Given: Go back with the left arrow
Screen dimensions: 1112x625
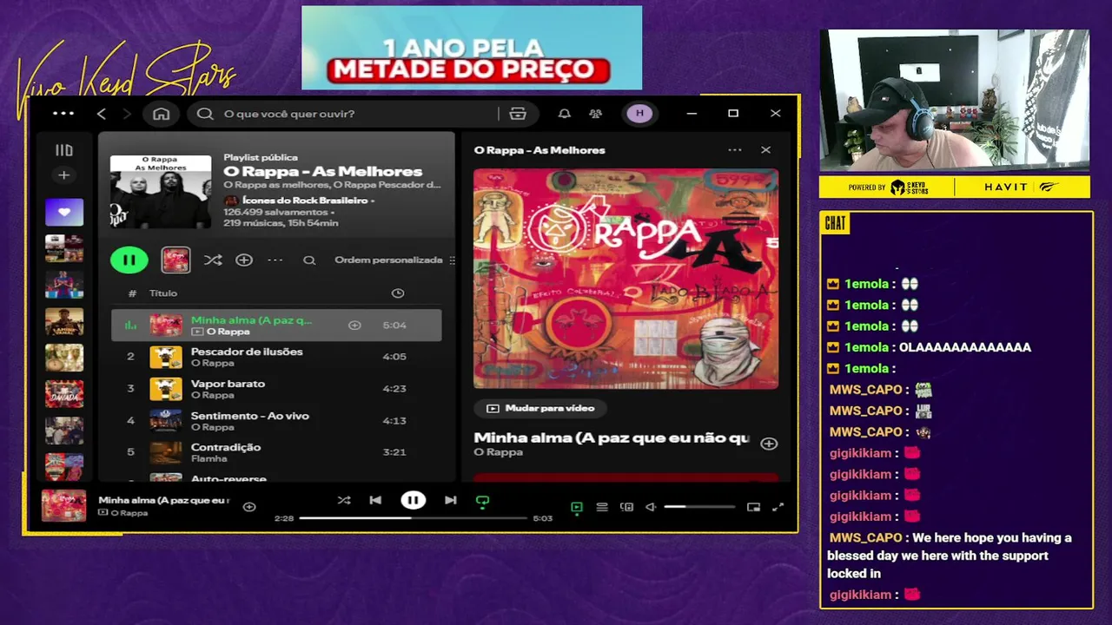Looking at the screenshot, I should (x=102, y=114).
